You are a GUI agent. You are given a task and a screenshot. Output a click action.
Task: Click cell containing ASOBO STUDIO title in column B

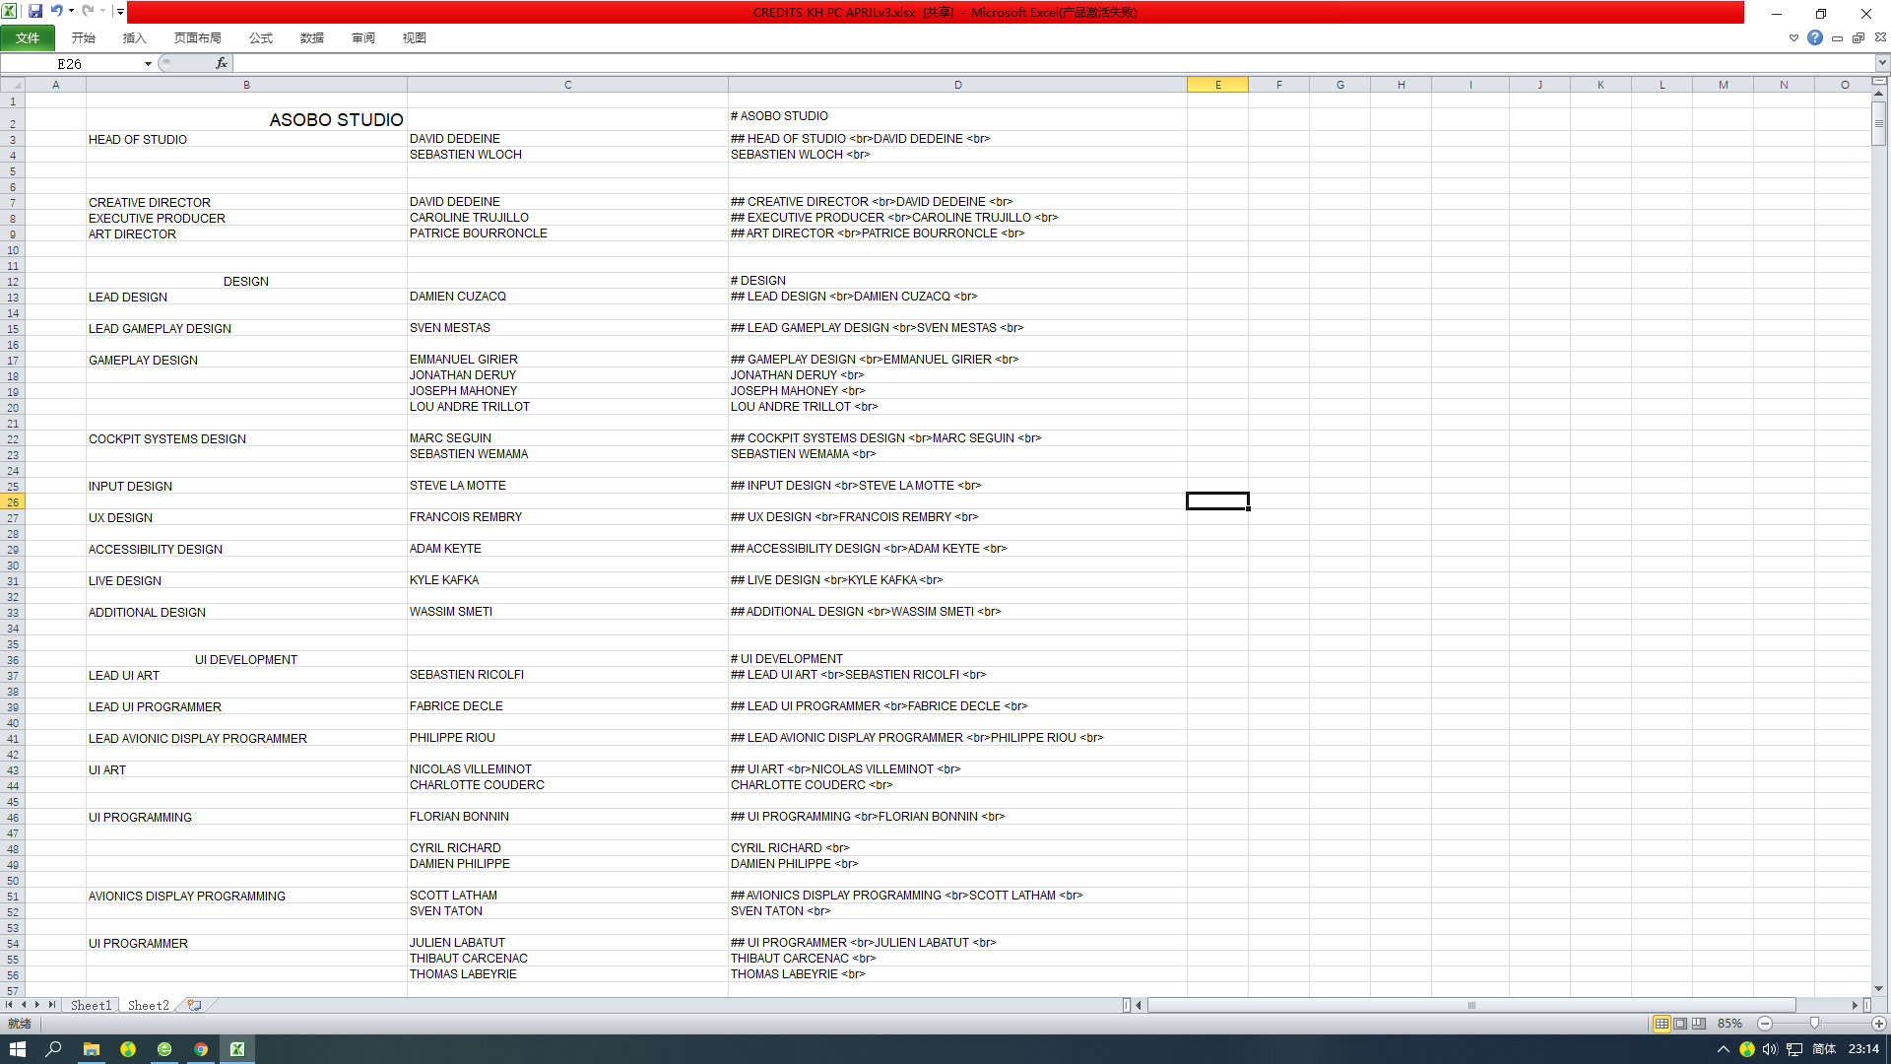point(246,119)
